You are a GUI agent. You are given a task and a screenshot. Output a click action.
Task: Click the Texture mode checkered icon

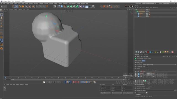2,18
